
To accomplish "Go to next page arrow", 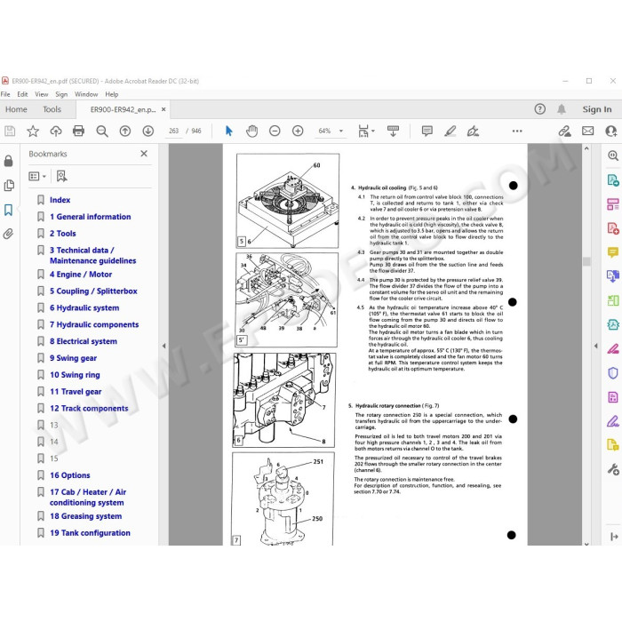I will [148, 131].
